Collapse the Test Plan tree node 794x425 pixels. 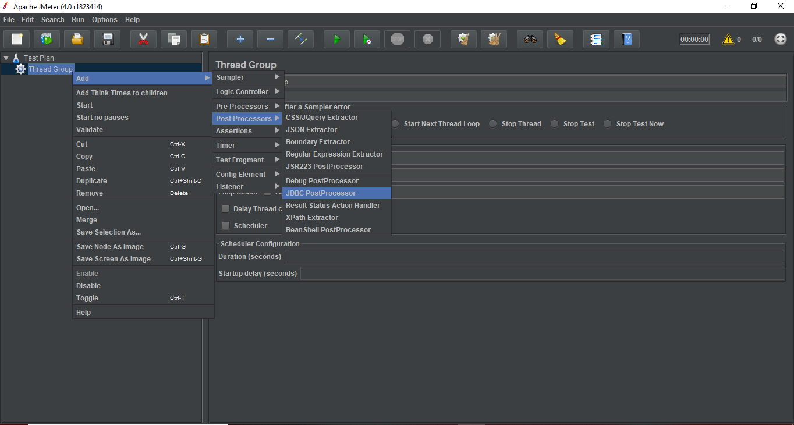(x=6, y=58)
